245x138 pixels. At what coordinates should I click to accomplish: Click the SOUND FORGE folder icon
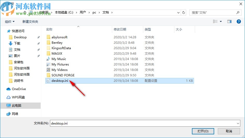48,75
